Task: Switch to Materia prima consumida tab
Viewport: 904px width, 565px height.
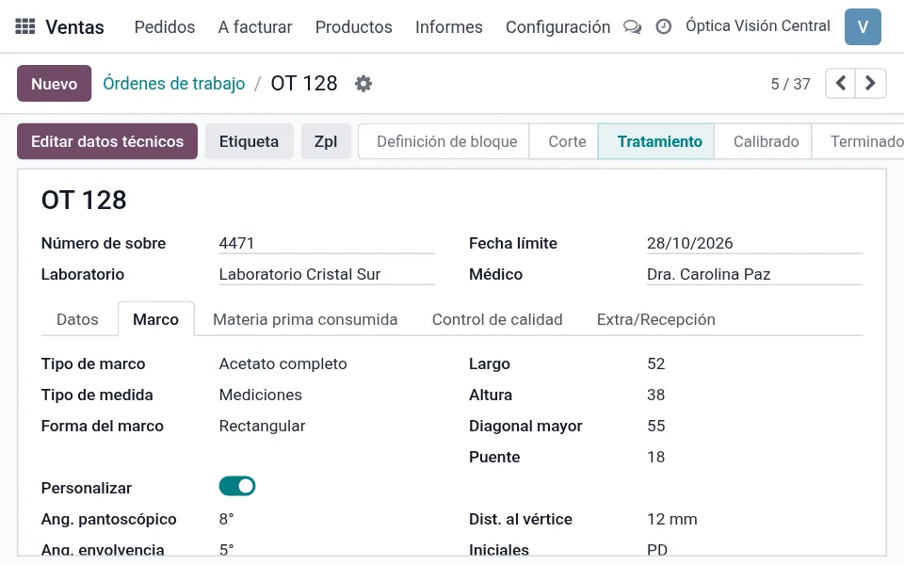Action: point(305,319)
